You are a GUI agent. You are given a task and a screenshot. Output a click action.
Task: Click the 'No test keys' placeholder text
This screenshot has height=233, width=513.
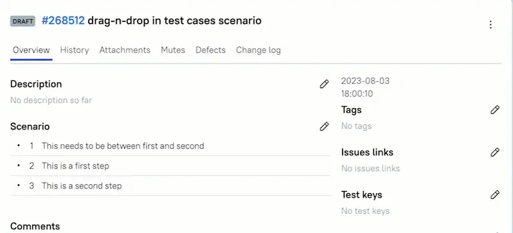point(365,210)
